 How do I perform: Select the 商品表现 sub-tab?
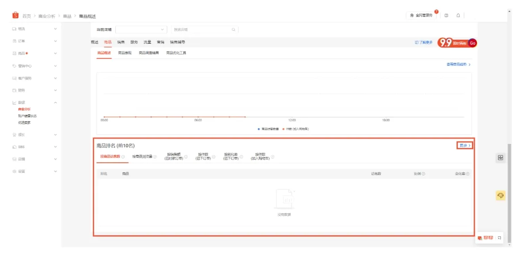tap(125, 53)
